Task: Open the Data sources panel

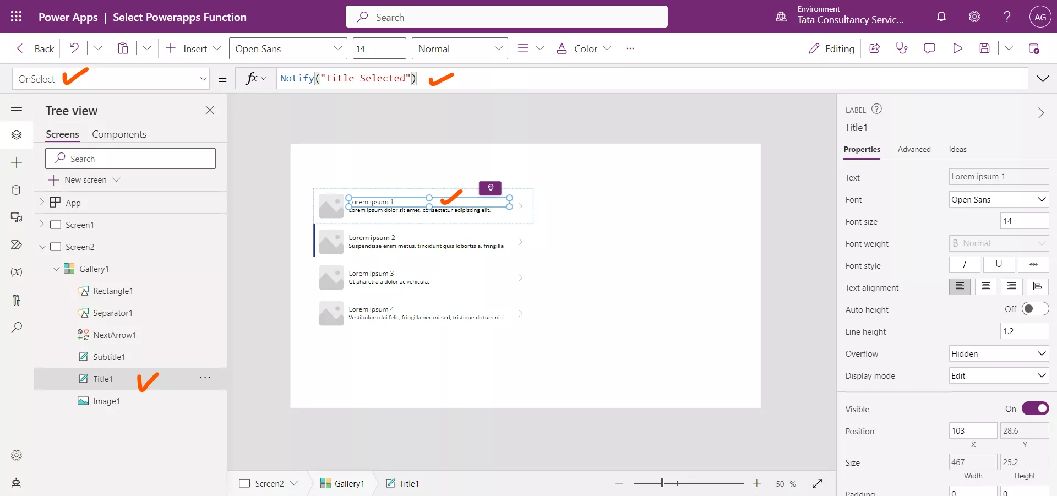Action: (17, 190)
